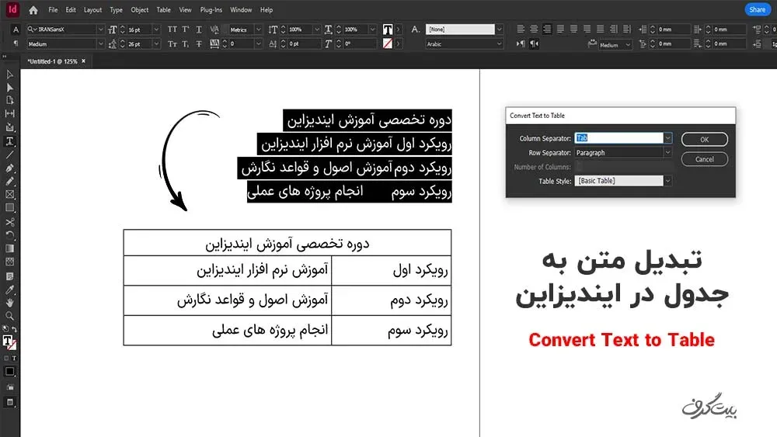Click the text fill color swatch
The width and height of the screenshot is (777, 437).
(388, 29)
